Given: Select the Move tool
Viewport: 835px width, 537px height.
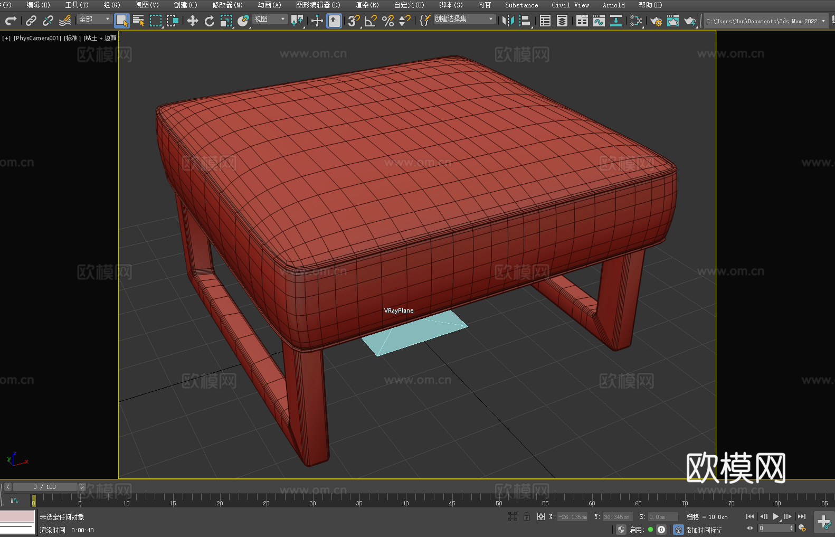Looking at the screenshot, I should (x=193, y=21).
